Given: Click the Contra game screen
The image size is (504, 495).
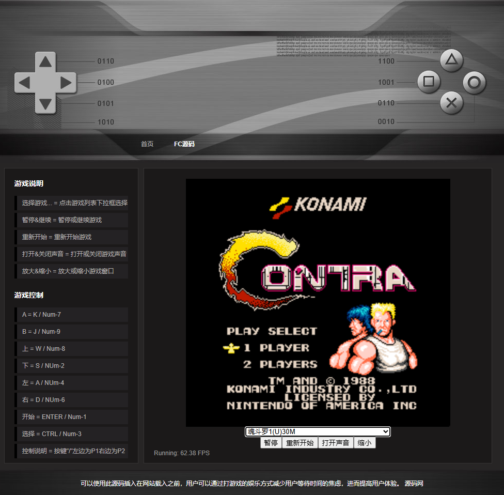Looking at the screenshot, I should pos(318,302).
